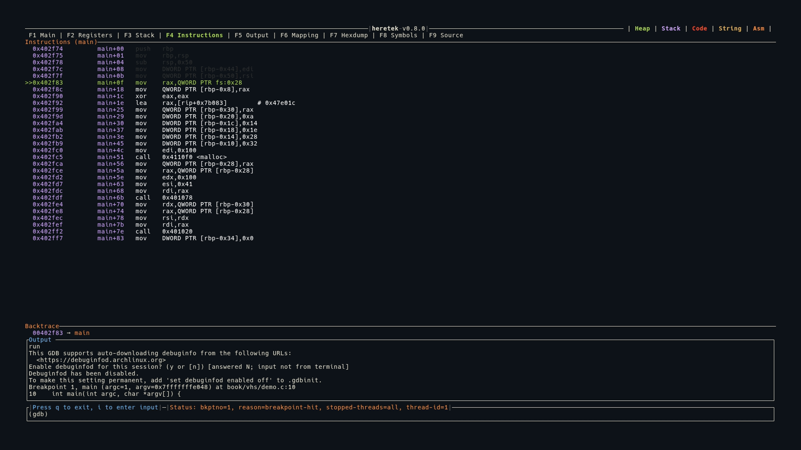Click the # 0x47e01c comment
Screen dimensions: 801x450
[x=276, y=103]
